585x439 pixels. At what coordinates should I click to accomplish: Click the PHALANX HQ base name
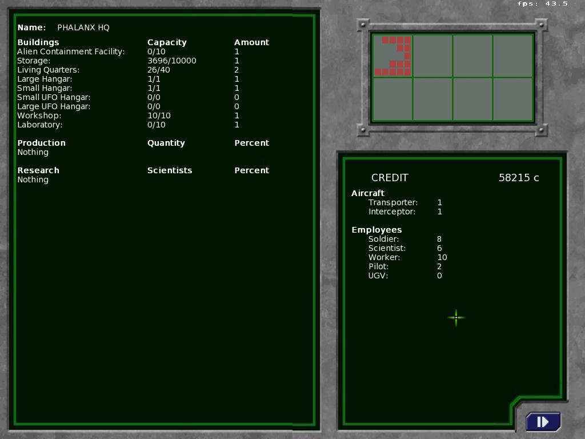(83, 27)
